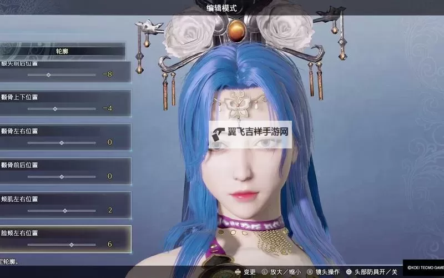
Task: Click the 颊肌左右位置 slider handle
Action: pyautogui.click(x=65, y=211)
